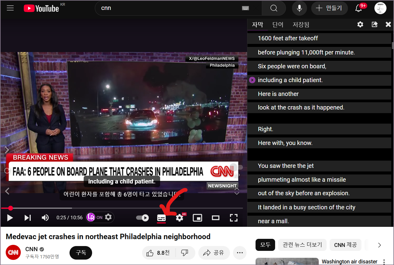Close the Language Reactor subtitle panel

[388, 25]
